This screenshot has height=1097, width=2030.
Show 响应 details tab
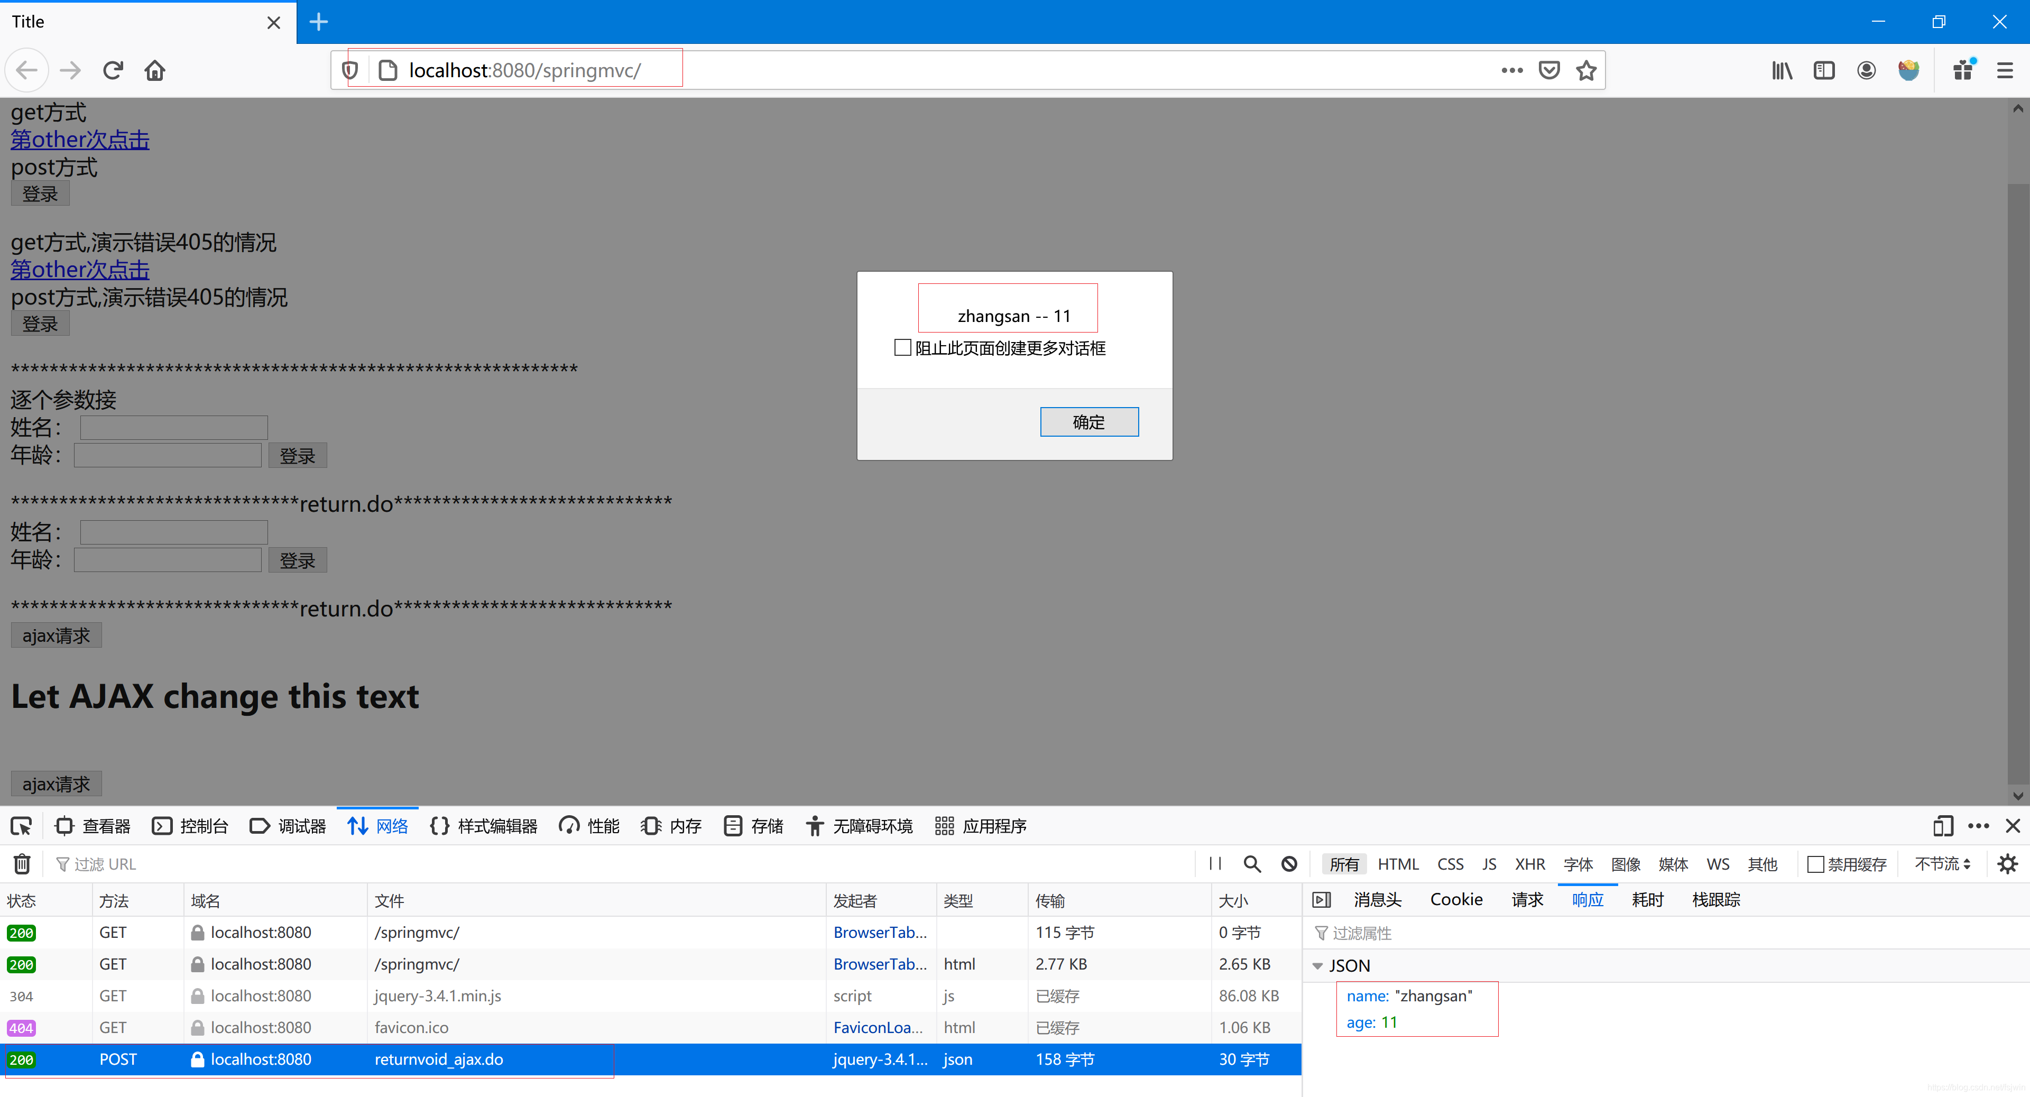coord(1587,900)
